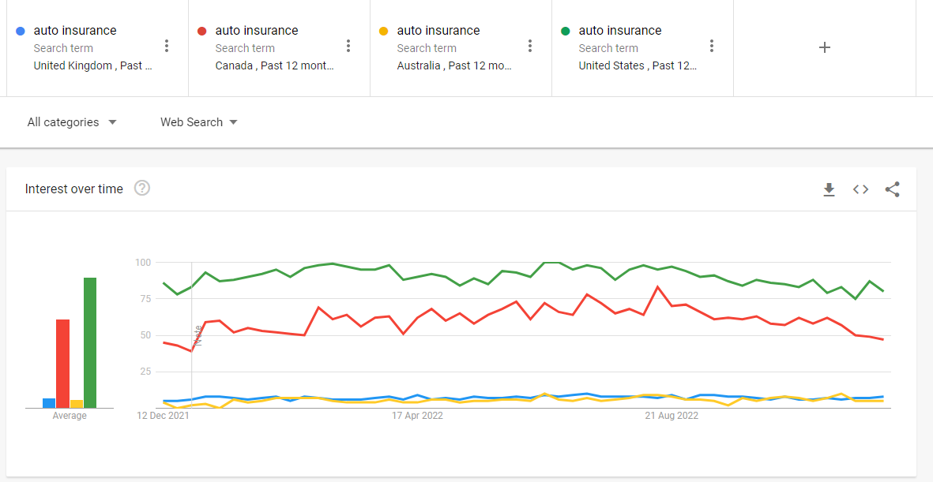Click the green average bar

tap(90, 342)
